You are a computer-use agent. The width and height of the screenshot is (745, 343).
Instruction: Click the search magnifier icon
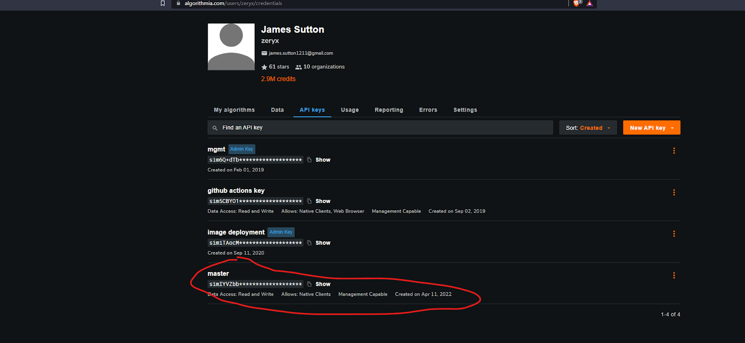pyautogui.click(x=215, y=128)
